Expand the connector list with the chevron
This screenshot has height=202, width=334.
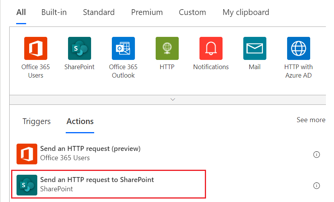(x=173, y=99)
